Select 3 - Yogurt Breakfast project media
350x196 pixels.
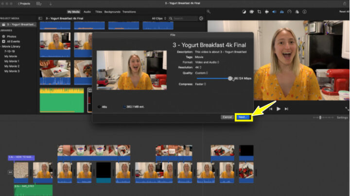click(18, 24)
